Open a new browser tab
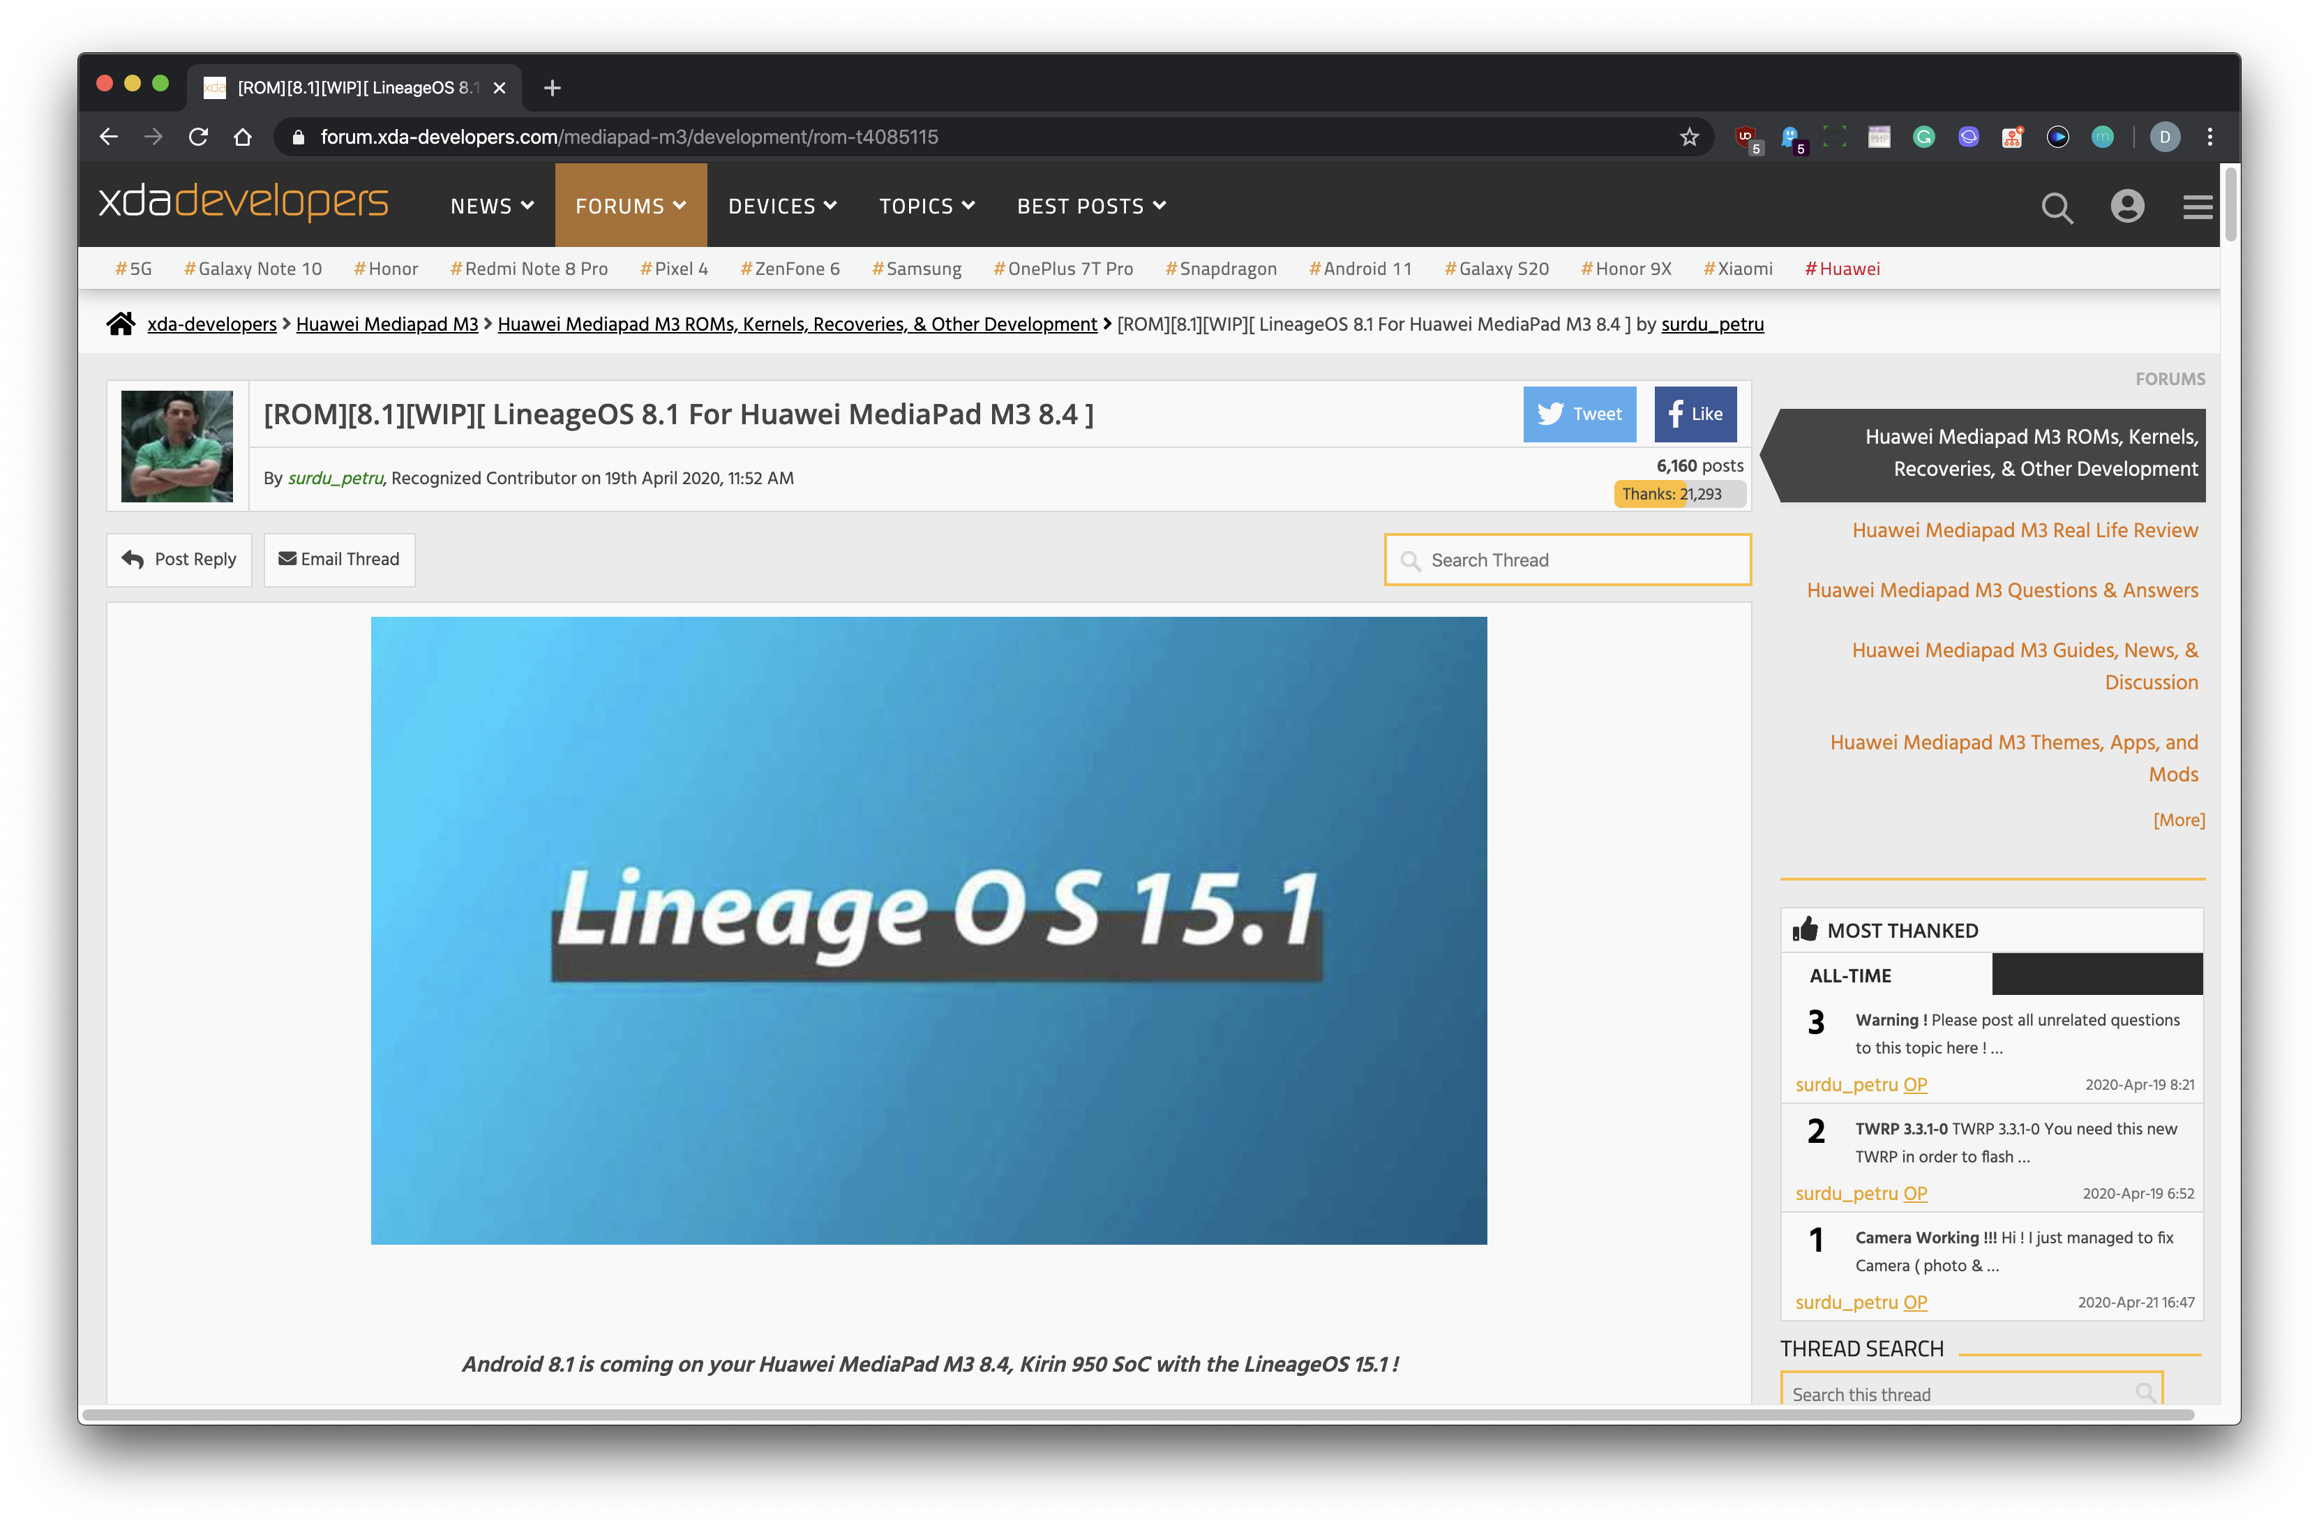Viewport: 2319px width, 1528px height. 553,88
